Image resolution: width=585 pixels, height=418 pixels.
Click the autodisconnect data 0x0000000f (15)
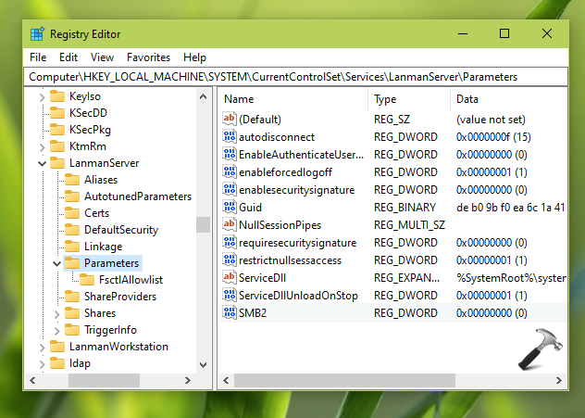point(493,137)
